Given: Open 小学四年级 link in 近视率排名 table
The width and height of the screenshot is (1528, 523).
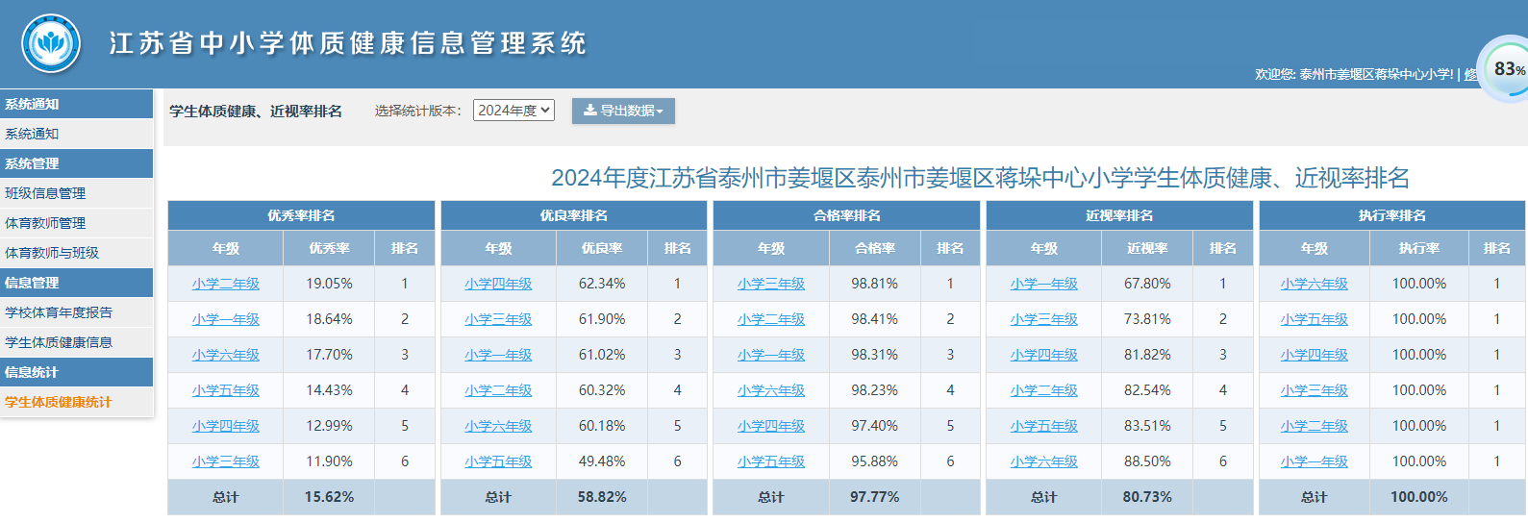Looking at the screenshot, I should point(1044,355).
